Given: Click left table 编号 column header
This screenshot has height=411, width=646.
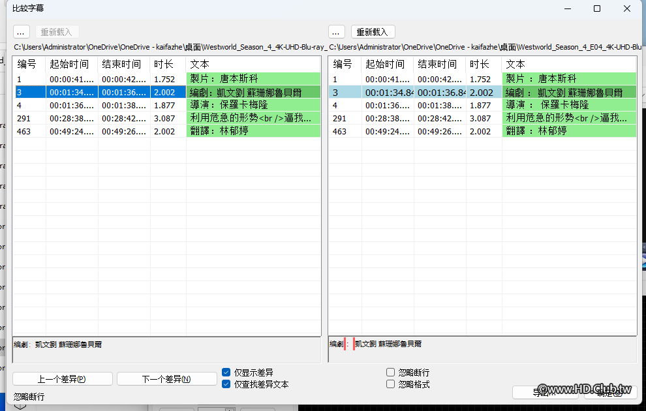Looking at the screenshot, I should click(x=29, y=64).
